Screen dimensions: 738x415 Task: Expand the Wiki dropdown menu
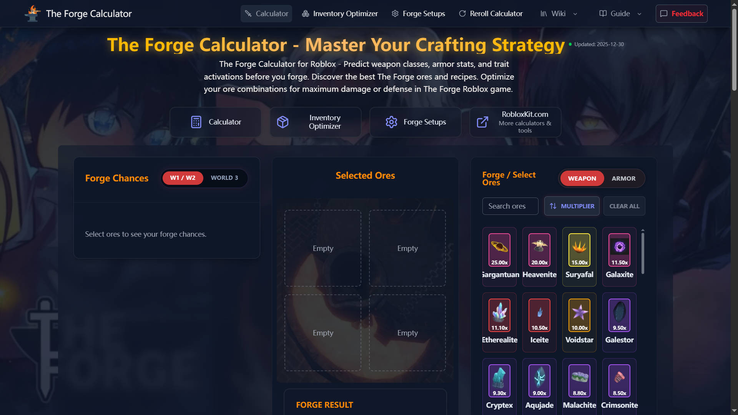click(x=558, y=13)
